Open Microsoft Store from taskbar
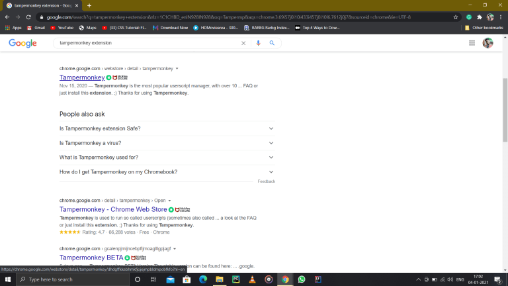This screenshot has height=286, width=508. tap(187, 279)
